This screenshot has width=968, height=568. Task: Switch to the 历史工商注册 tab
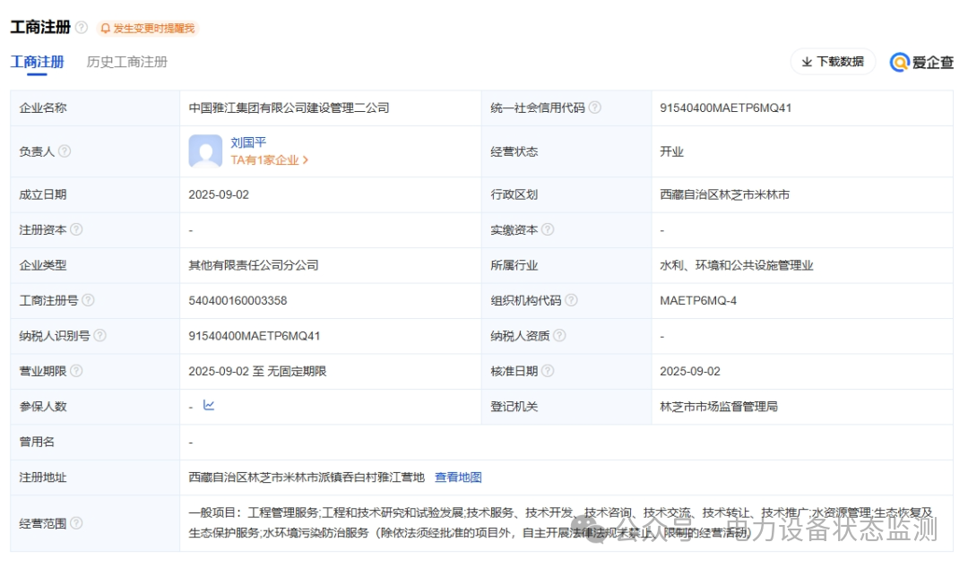pyautogui.click(x=127, y=62)
